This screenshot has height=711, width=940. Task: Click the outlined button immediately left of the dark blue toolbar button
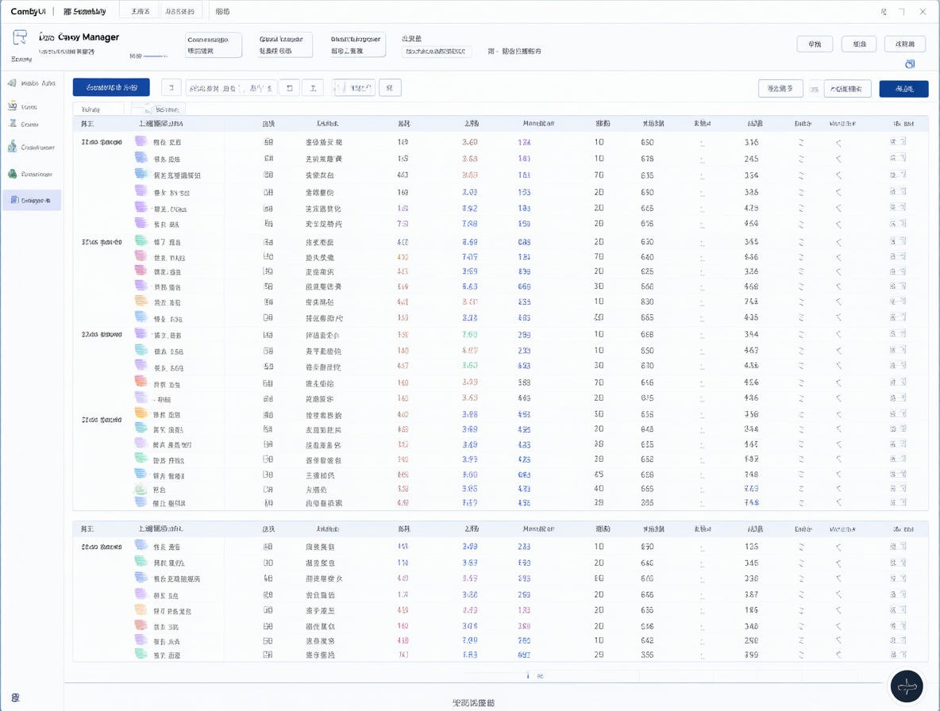[x=847, y=89]
